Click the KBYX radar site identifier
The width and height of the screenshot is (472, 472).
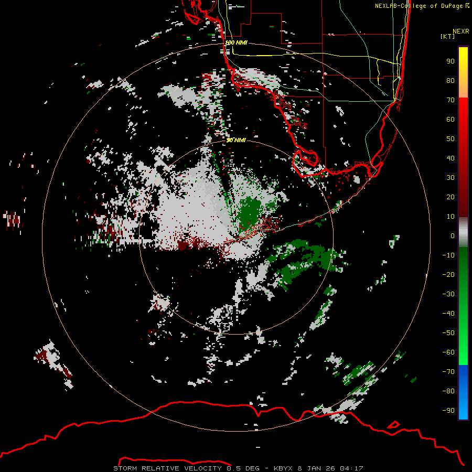point(283,468)
